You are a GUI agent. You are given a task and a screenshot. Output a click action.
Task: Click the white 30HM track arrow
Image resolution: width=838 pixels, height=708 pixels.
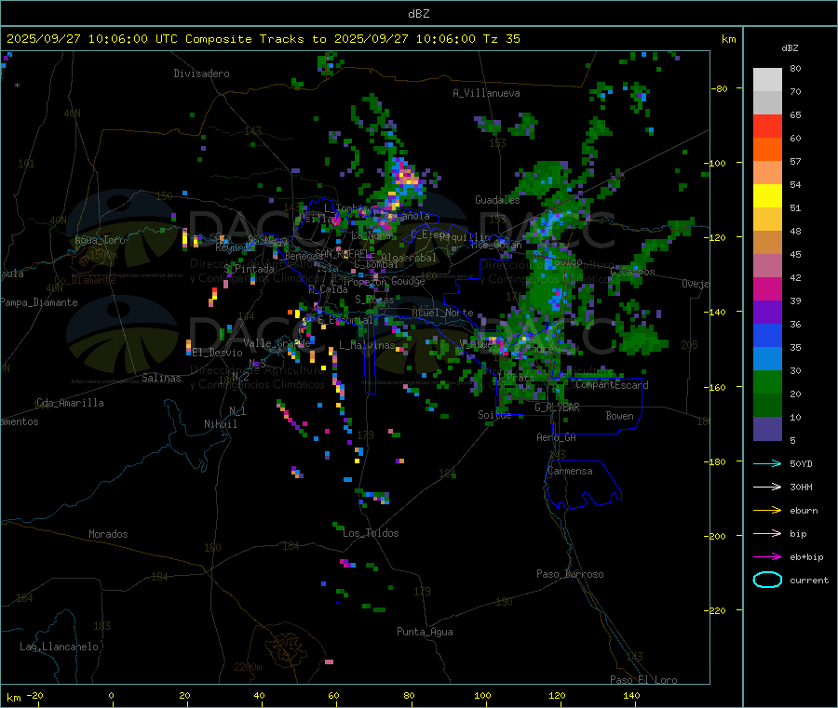[767, 487]
